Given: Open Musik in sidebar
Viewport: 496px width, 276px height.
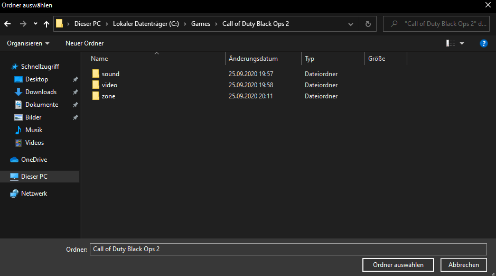Looking at the screenshot, I should tap(34, 130).
